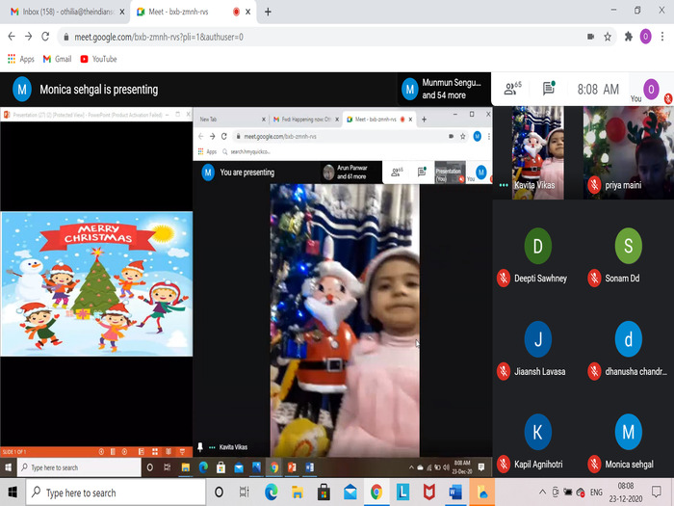
Task: Launch Microsoft Edge from taskbar
Action: [271, 493]
